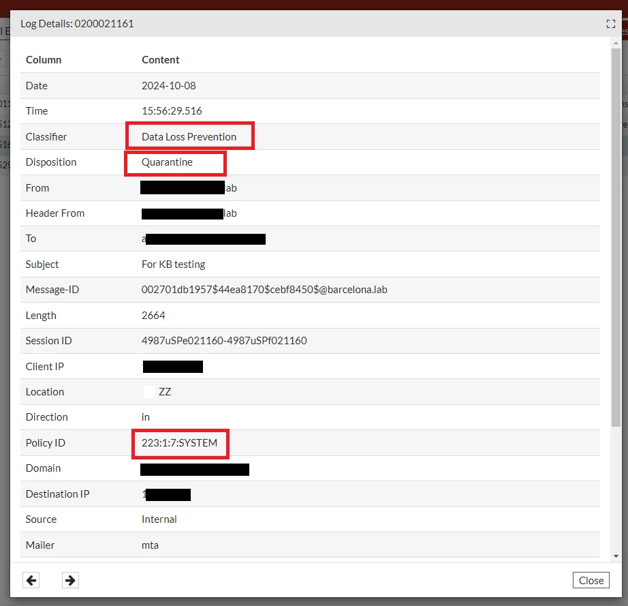Click the dialog title Log Details: 0200021161

(x=77, y=24)
